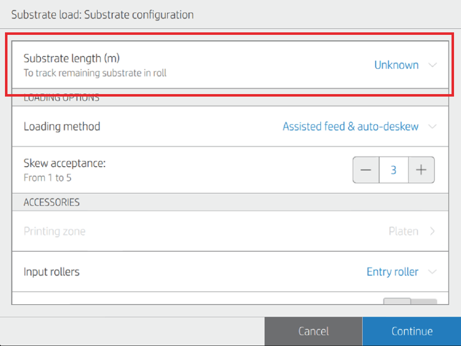Click the Skew acceptance label text
Image resolution: width=461 pixels, height=346 pixels.
click(64, 163)
